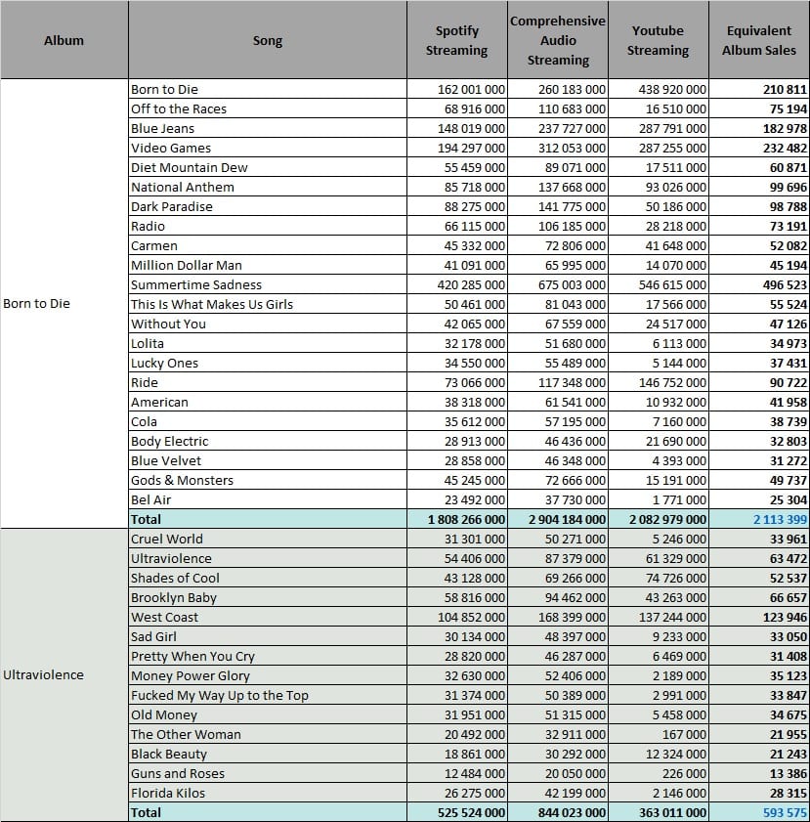Select the Diet Mountain Dew cell
Screen dimensions: 810x822
click(267, 167)
